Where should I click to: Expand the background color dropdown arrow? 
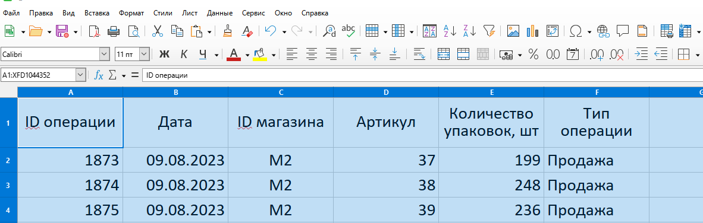(274, 55)
